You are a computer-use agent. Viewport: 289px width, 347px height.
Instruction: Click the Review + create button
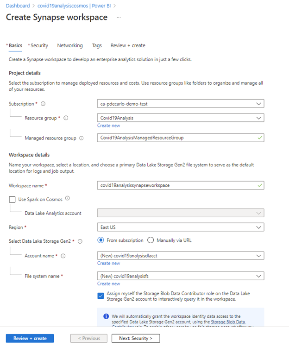(30, 338)
